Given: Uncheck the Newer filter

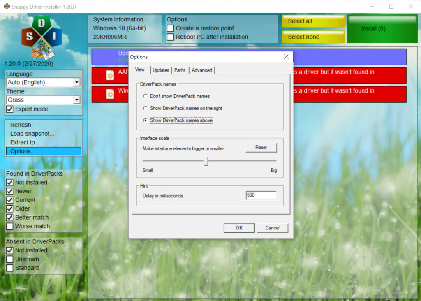Looking at the screenshot, I should [x=10, y=192].
